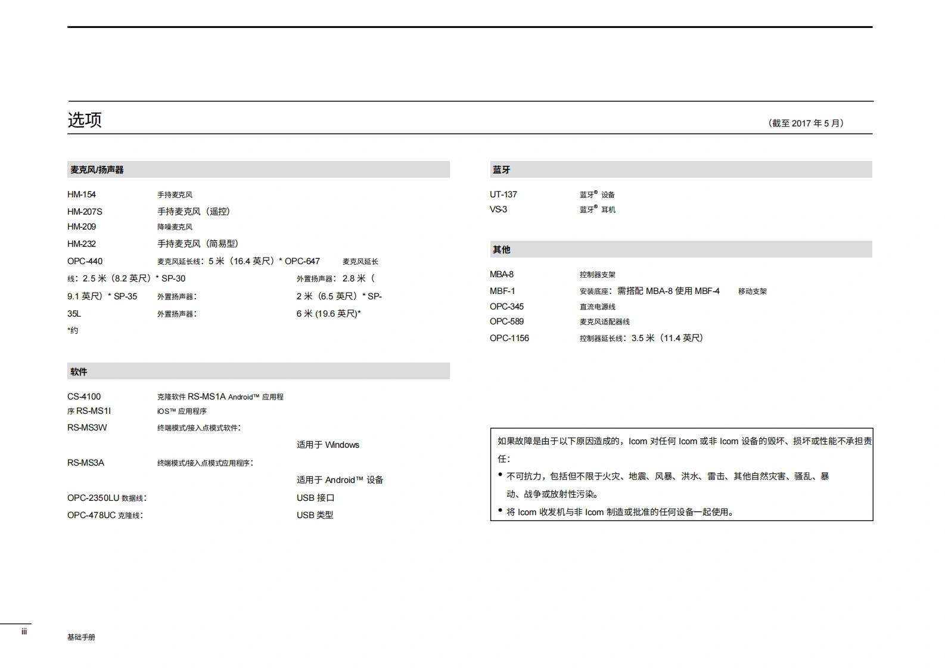Select the HM-207S model entry
Image resolution: width=945 pixels, height=669 pixels.
[85, 212]
